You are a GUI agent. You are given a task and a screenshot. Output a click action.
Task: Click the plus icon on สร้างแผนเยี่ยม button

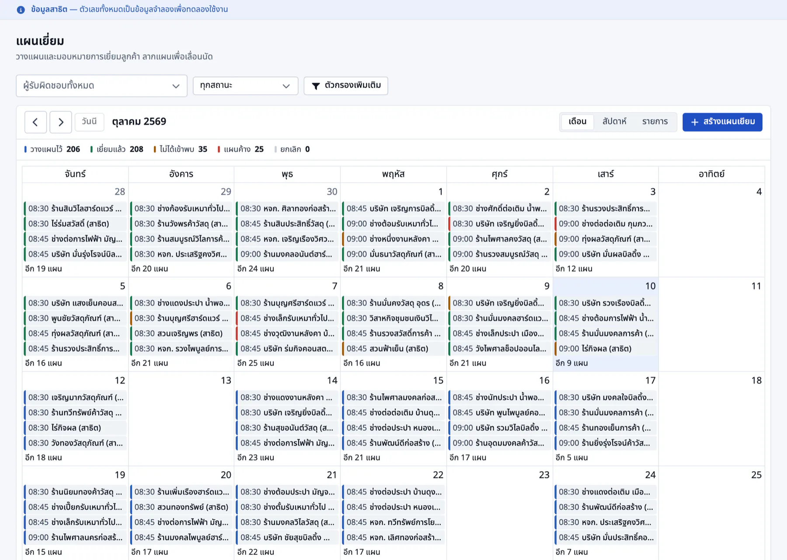(x=695, y=122)
